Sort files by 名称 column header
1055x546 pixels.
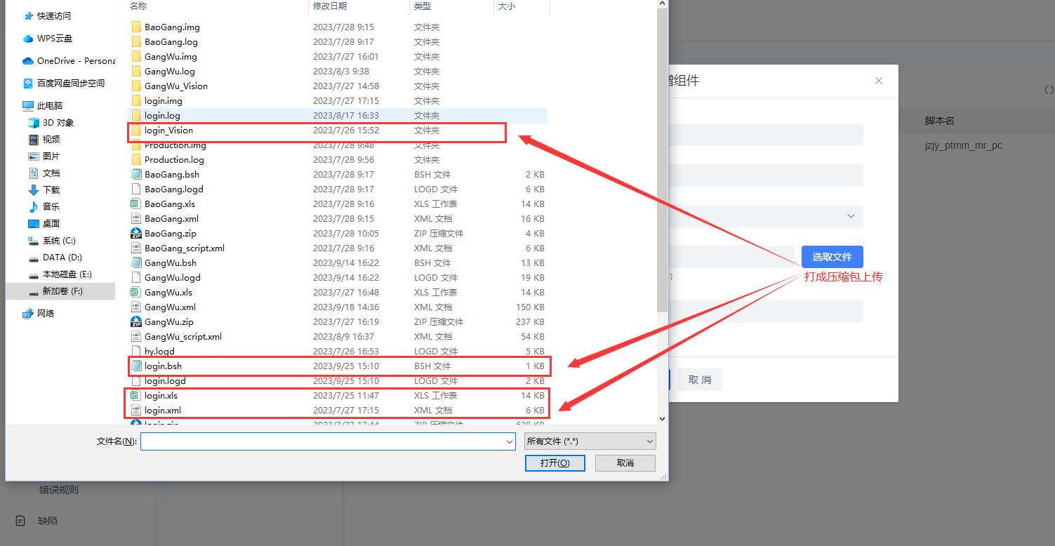coord(138,6)
